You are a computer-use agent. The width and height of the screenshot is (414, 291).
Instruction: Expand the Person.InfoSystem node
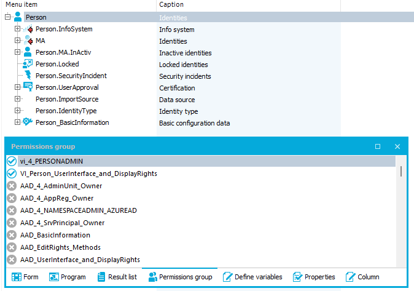17,28
